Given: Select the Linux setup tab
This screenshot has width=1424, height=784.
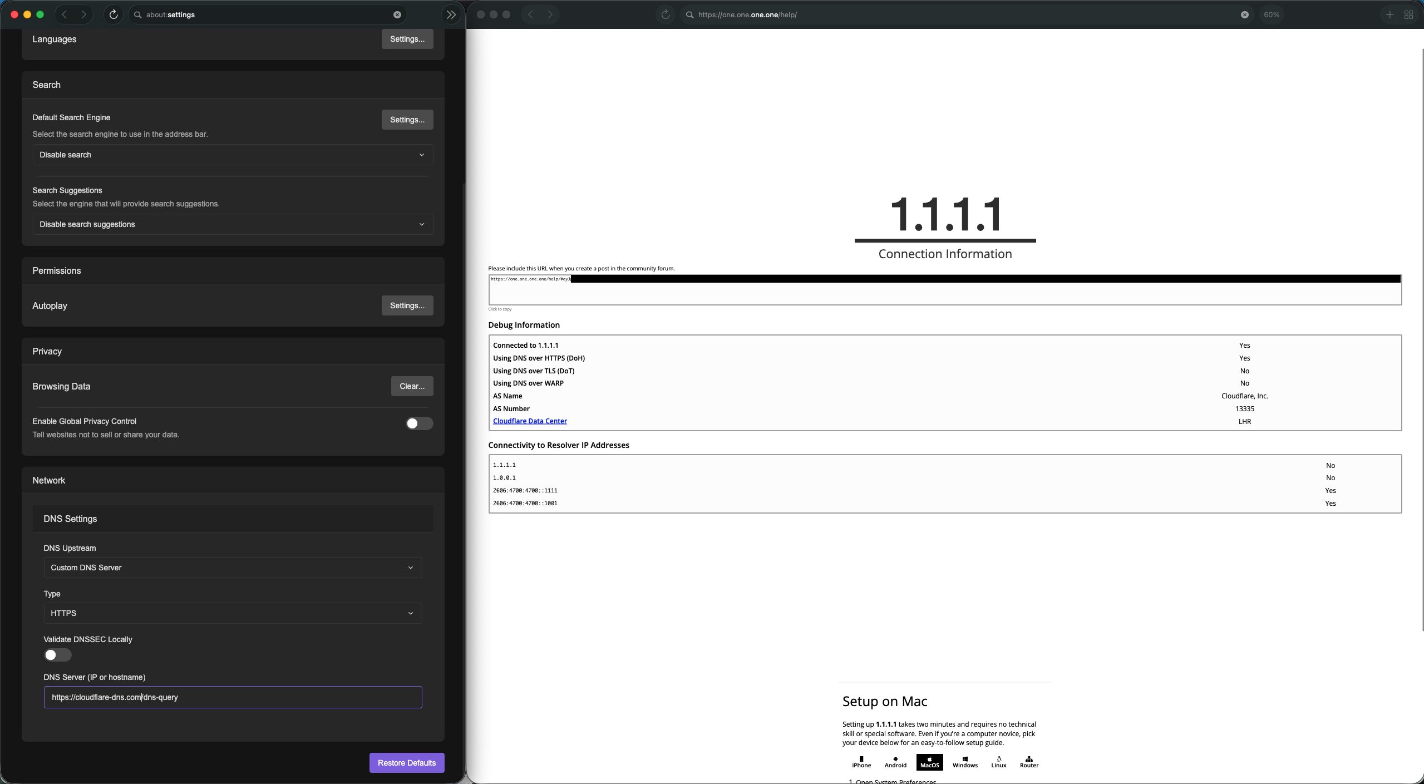Looking at the screenshot, I should point(998,762).
